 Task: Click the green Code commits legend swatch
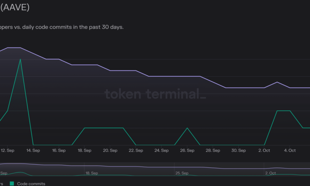point(12,184)
